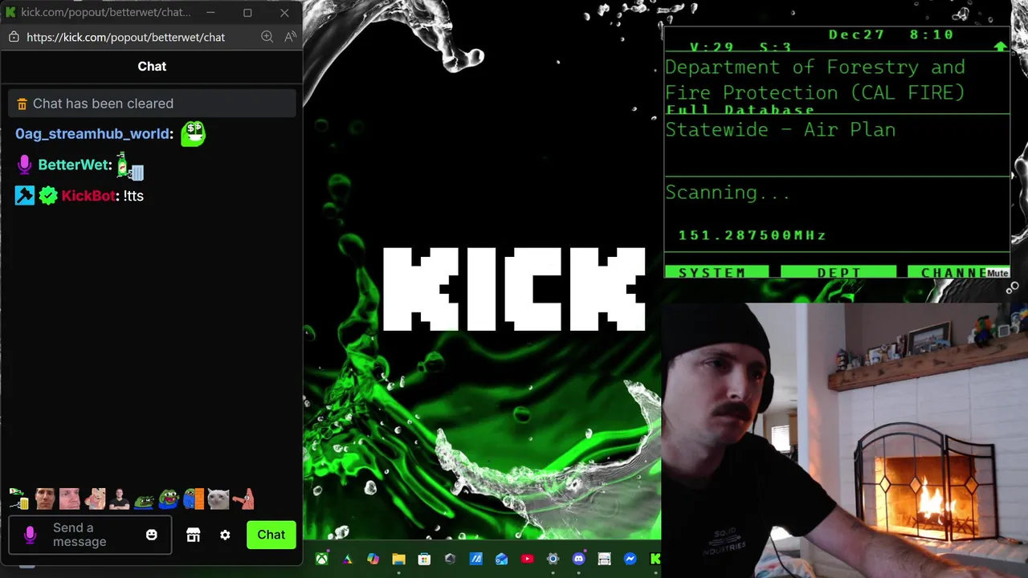The width and height of the screenshot is (1028, 578).
Task: Open YouTube from taskbar
Action: tap(527, 559)
